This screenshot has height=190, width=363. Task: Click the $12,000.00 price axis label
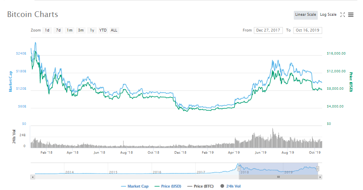click(336, 71)
